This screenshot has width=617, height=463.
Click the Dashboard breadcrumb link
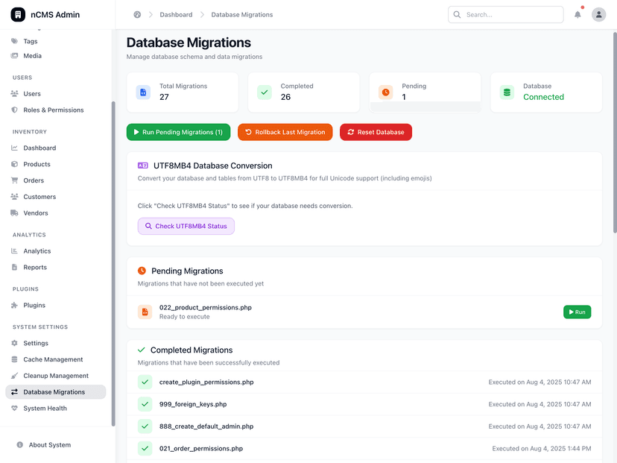[176, 15]
